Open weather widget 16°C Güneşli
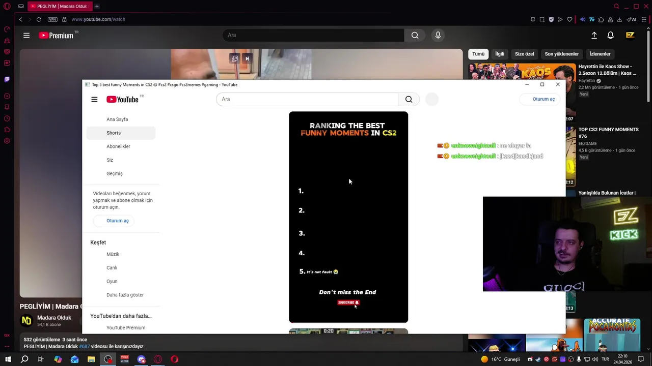 pos(500,359)
